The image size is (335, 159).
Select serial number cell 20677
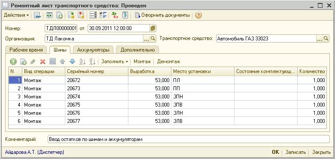click(x=96, y=121)
